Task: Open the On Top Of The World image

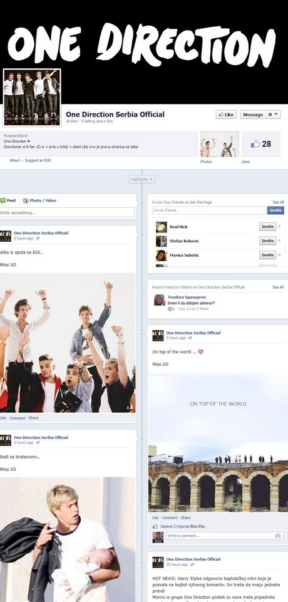Action: coord(218,442)
